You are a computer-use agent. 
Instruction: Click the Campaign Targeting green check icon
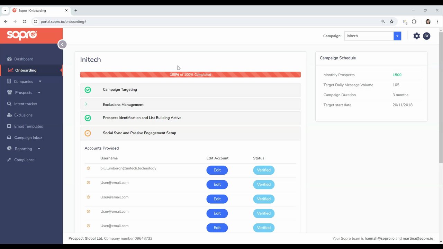[x=88, y=90]
